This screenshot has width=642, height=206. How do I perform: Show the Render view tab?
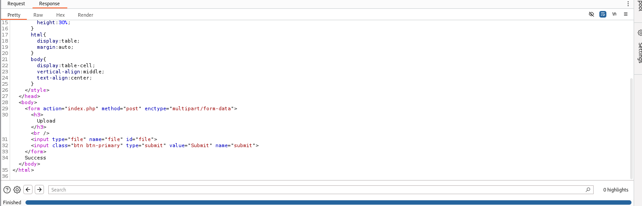(x=85, y=15)
